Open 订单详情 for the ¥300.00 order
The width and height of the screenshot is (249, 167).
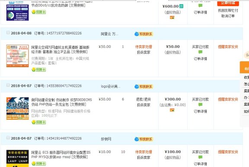201,111
